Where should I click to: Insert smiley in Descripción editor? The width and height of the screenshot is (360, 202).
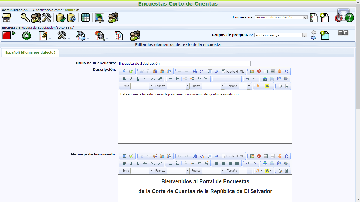(280, 71)
